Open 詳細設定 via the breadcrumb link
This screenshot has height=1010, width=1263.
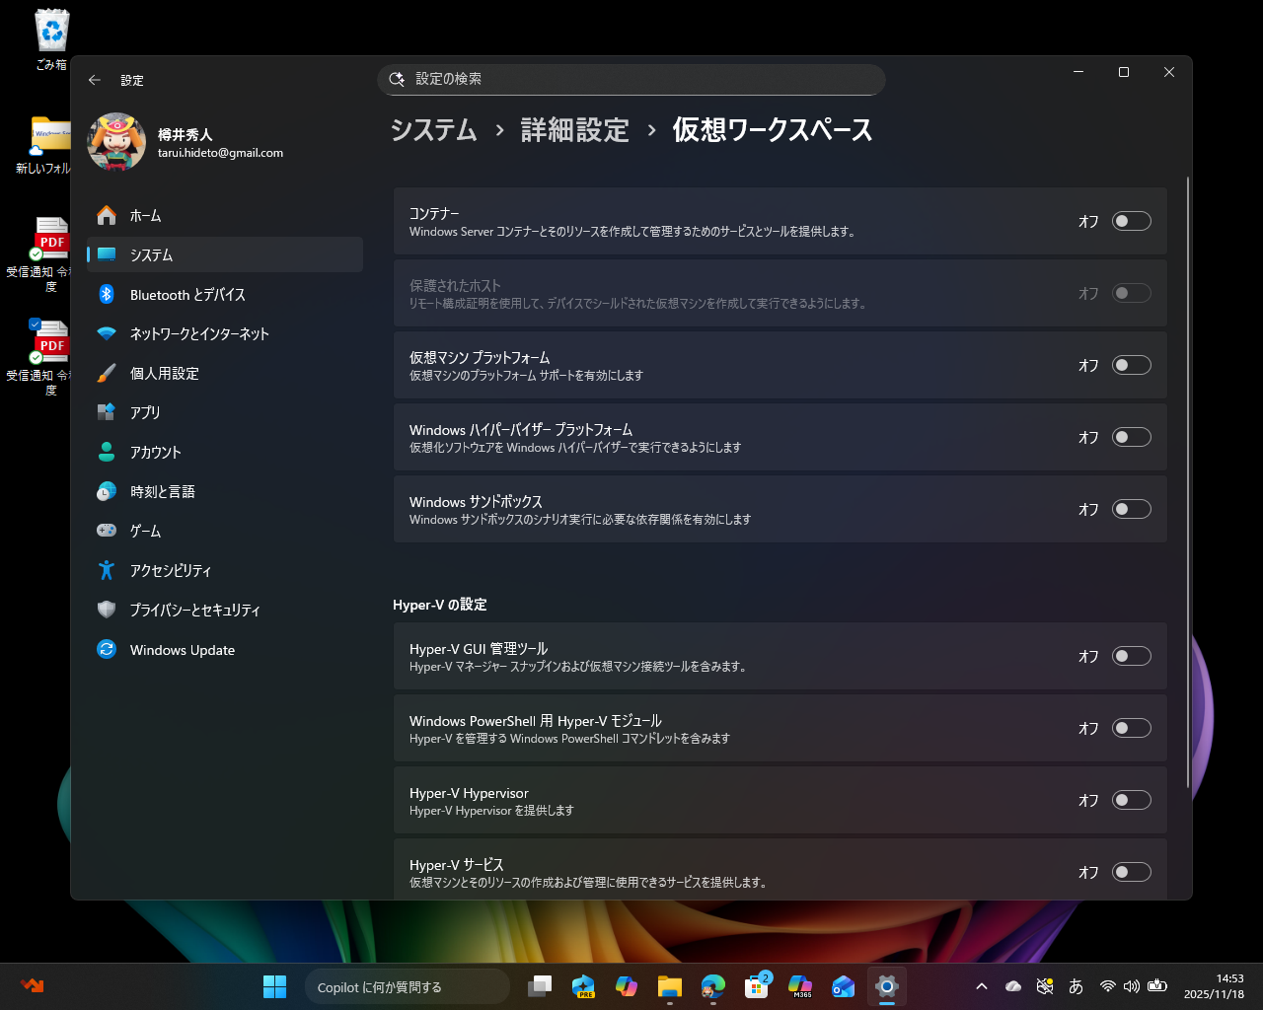point(576,129)
